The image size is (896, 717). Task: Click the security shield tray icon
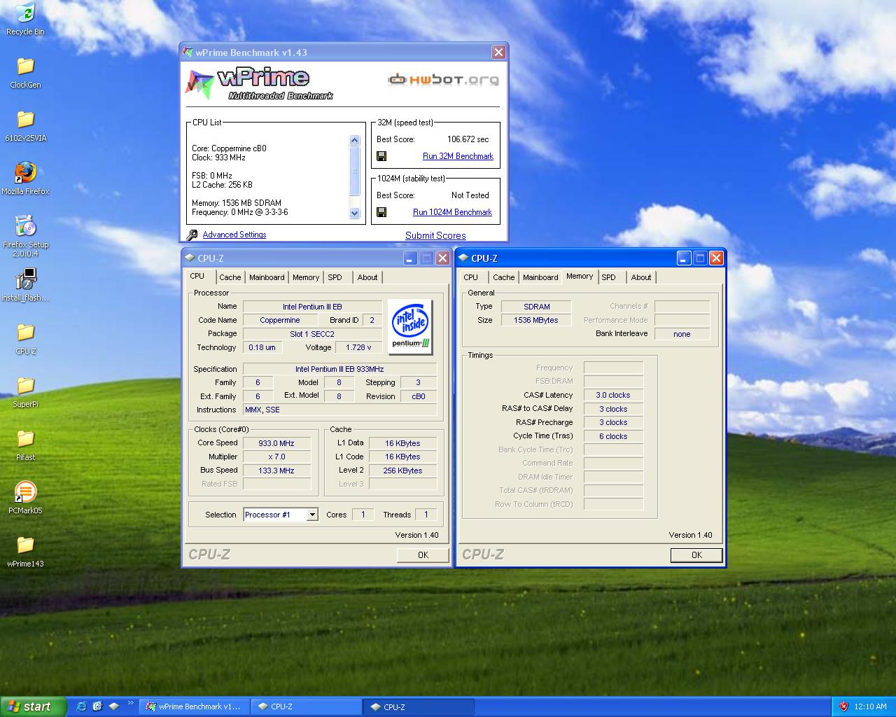tap(843, 706)
